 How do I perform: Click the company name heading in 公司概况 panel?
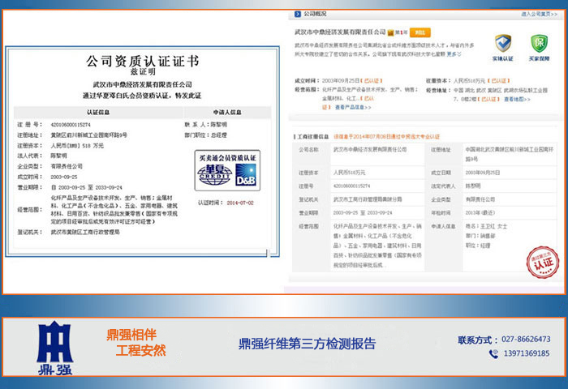pyautogui.click(x=340, y=32)
